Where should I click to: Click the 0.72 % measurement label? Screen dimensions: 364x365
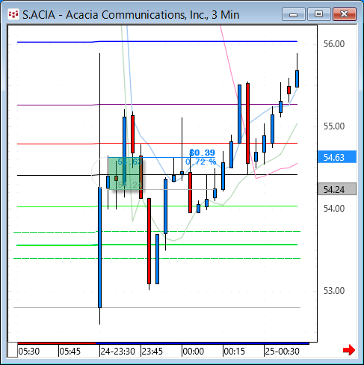click(201, 162)
